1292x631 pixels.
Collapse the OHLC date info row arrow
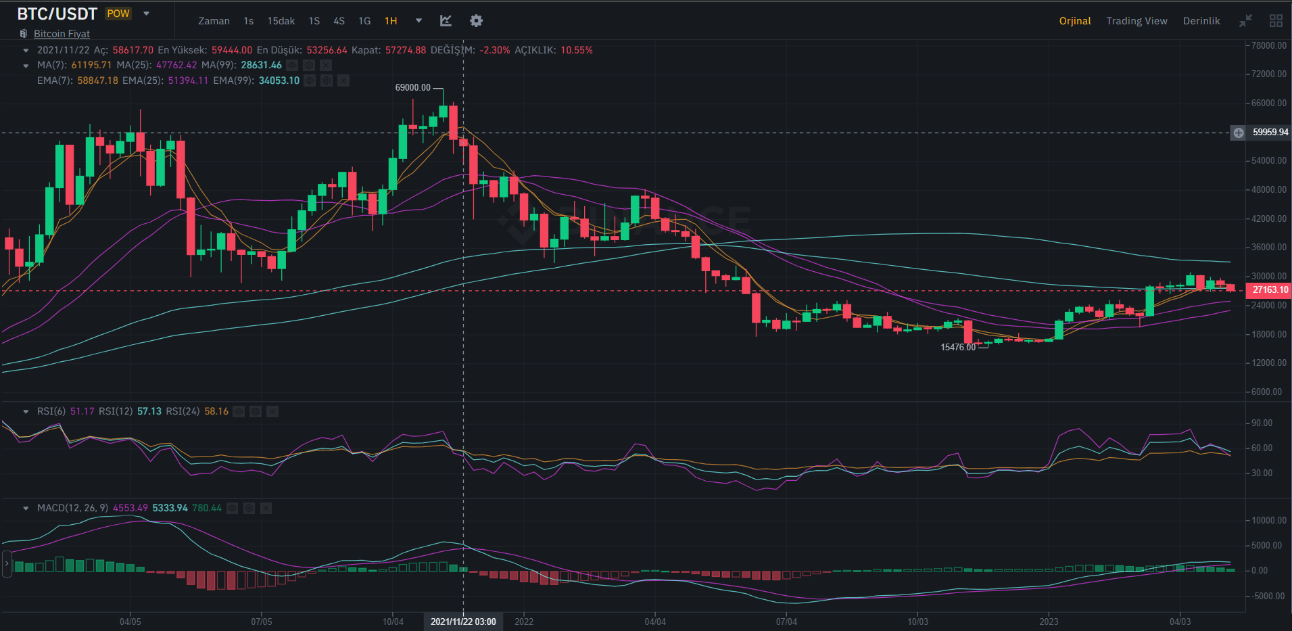click(x=26, y=51)
